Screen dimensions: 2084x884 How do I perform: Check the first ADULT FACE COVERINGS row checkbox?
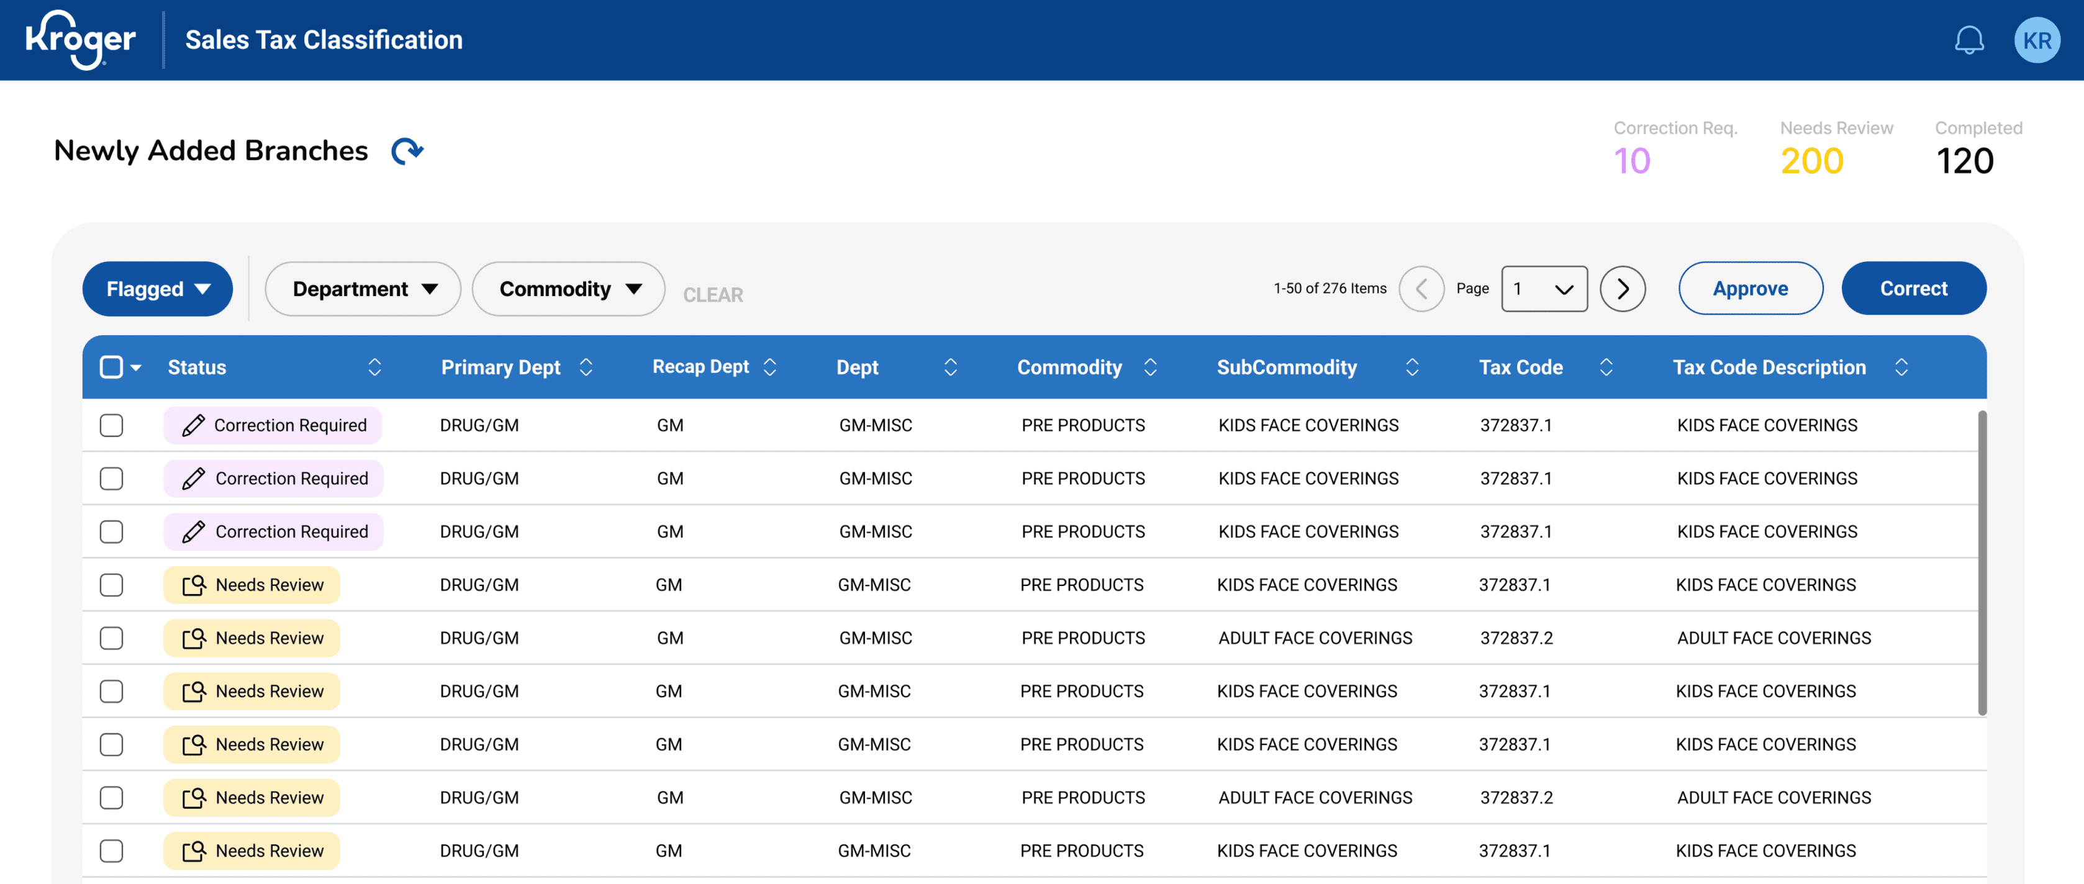112,638
